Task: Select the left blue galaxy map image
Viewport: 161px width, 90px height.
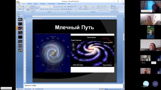Action: coord(53,53)
